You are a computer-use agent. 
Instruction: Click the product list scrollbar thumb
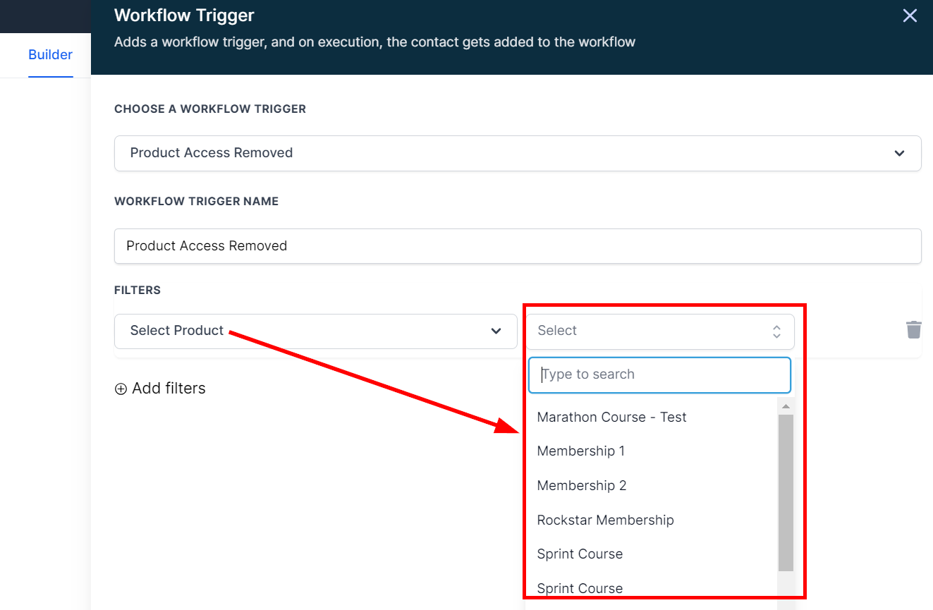(786, 492)
